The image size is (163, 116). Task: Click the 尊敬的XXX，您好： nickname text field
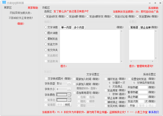[x=87, y=88]
